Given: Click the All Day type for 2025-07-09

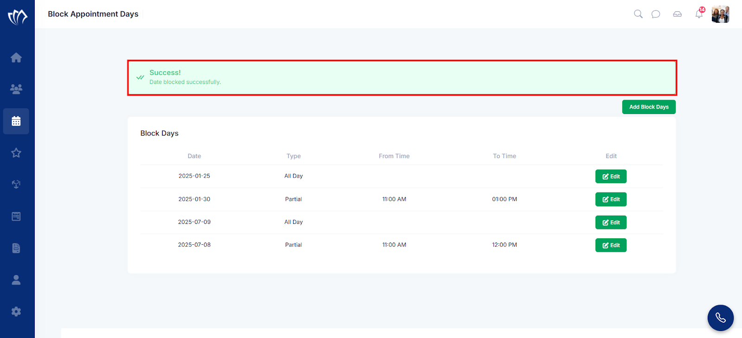Looking at the screenshot, I should coord(294,222).
